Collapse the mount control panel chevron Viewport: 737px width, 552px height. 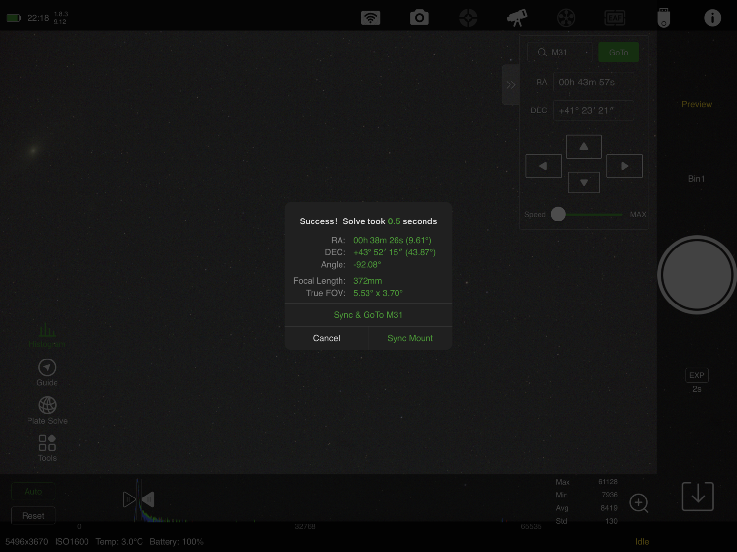coord(510,84)
